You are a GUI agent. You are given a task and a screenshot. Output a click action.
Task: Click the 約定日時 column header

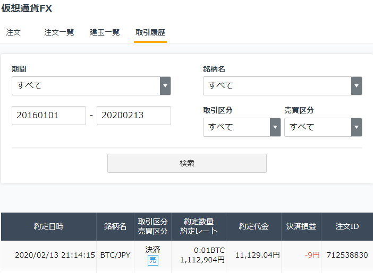coord(48,226)
